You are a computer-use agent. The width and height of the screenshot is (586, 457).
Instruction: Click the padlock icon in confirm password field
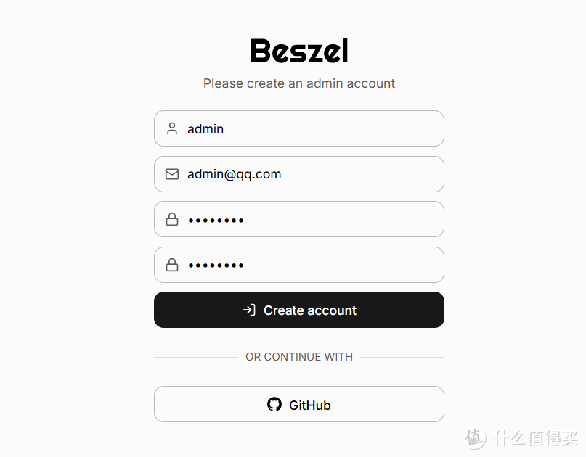[x=172, y=265]
